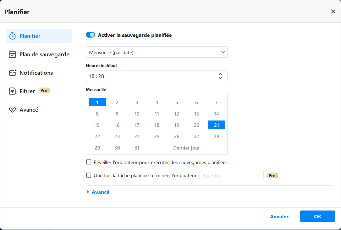
Task: Select Dernier jour in the monthly calendar
Action: pyautogui.click(x=186, y=148)
